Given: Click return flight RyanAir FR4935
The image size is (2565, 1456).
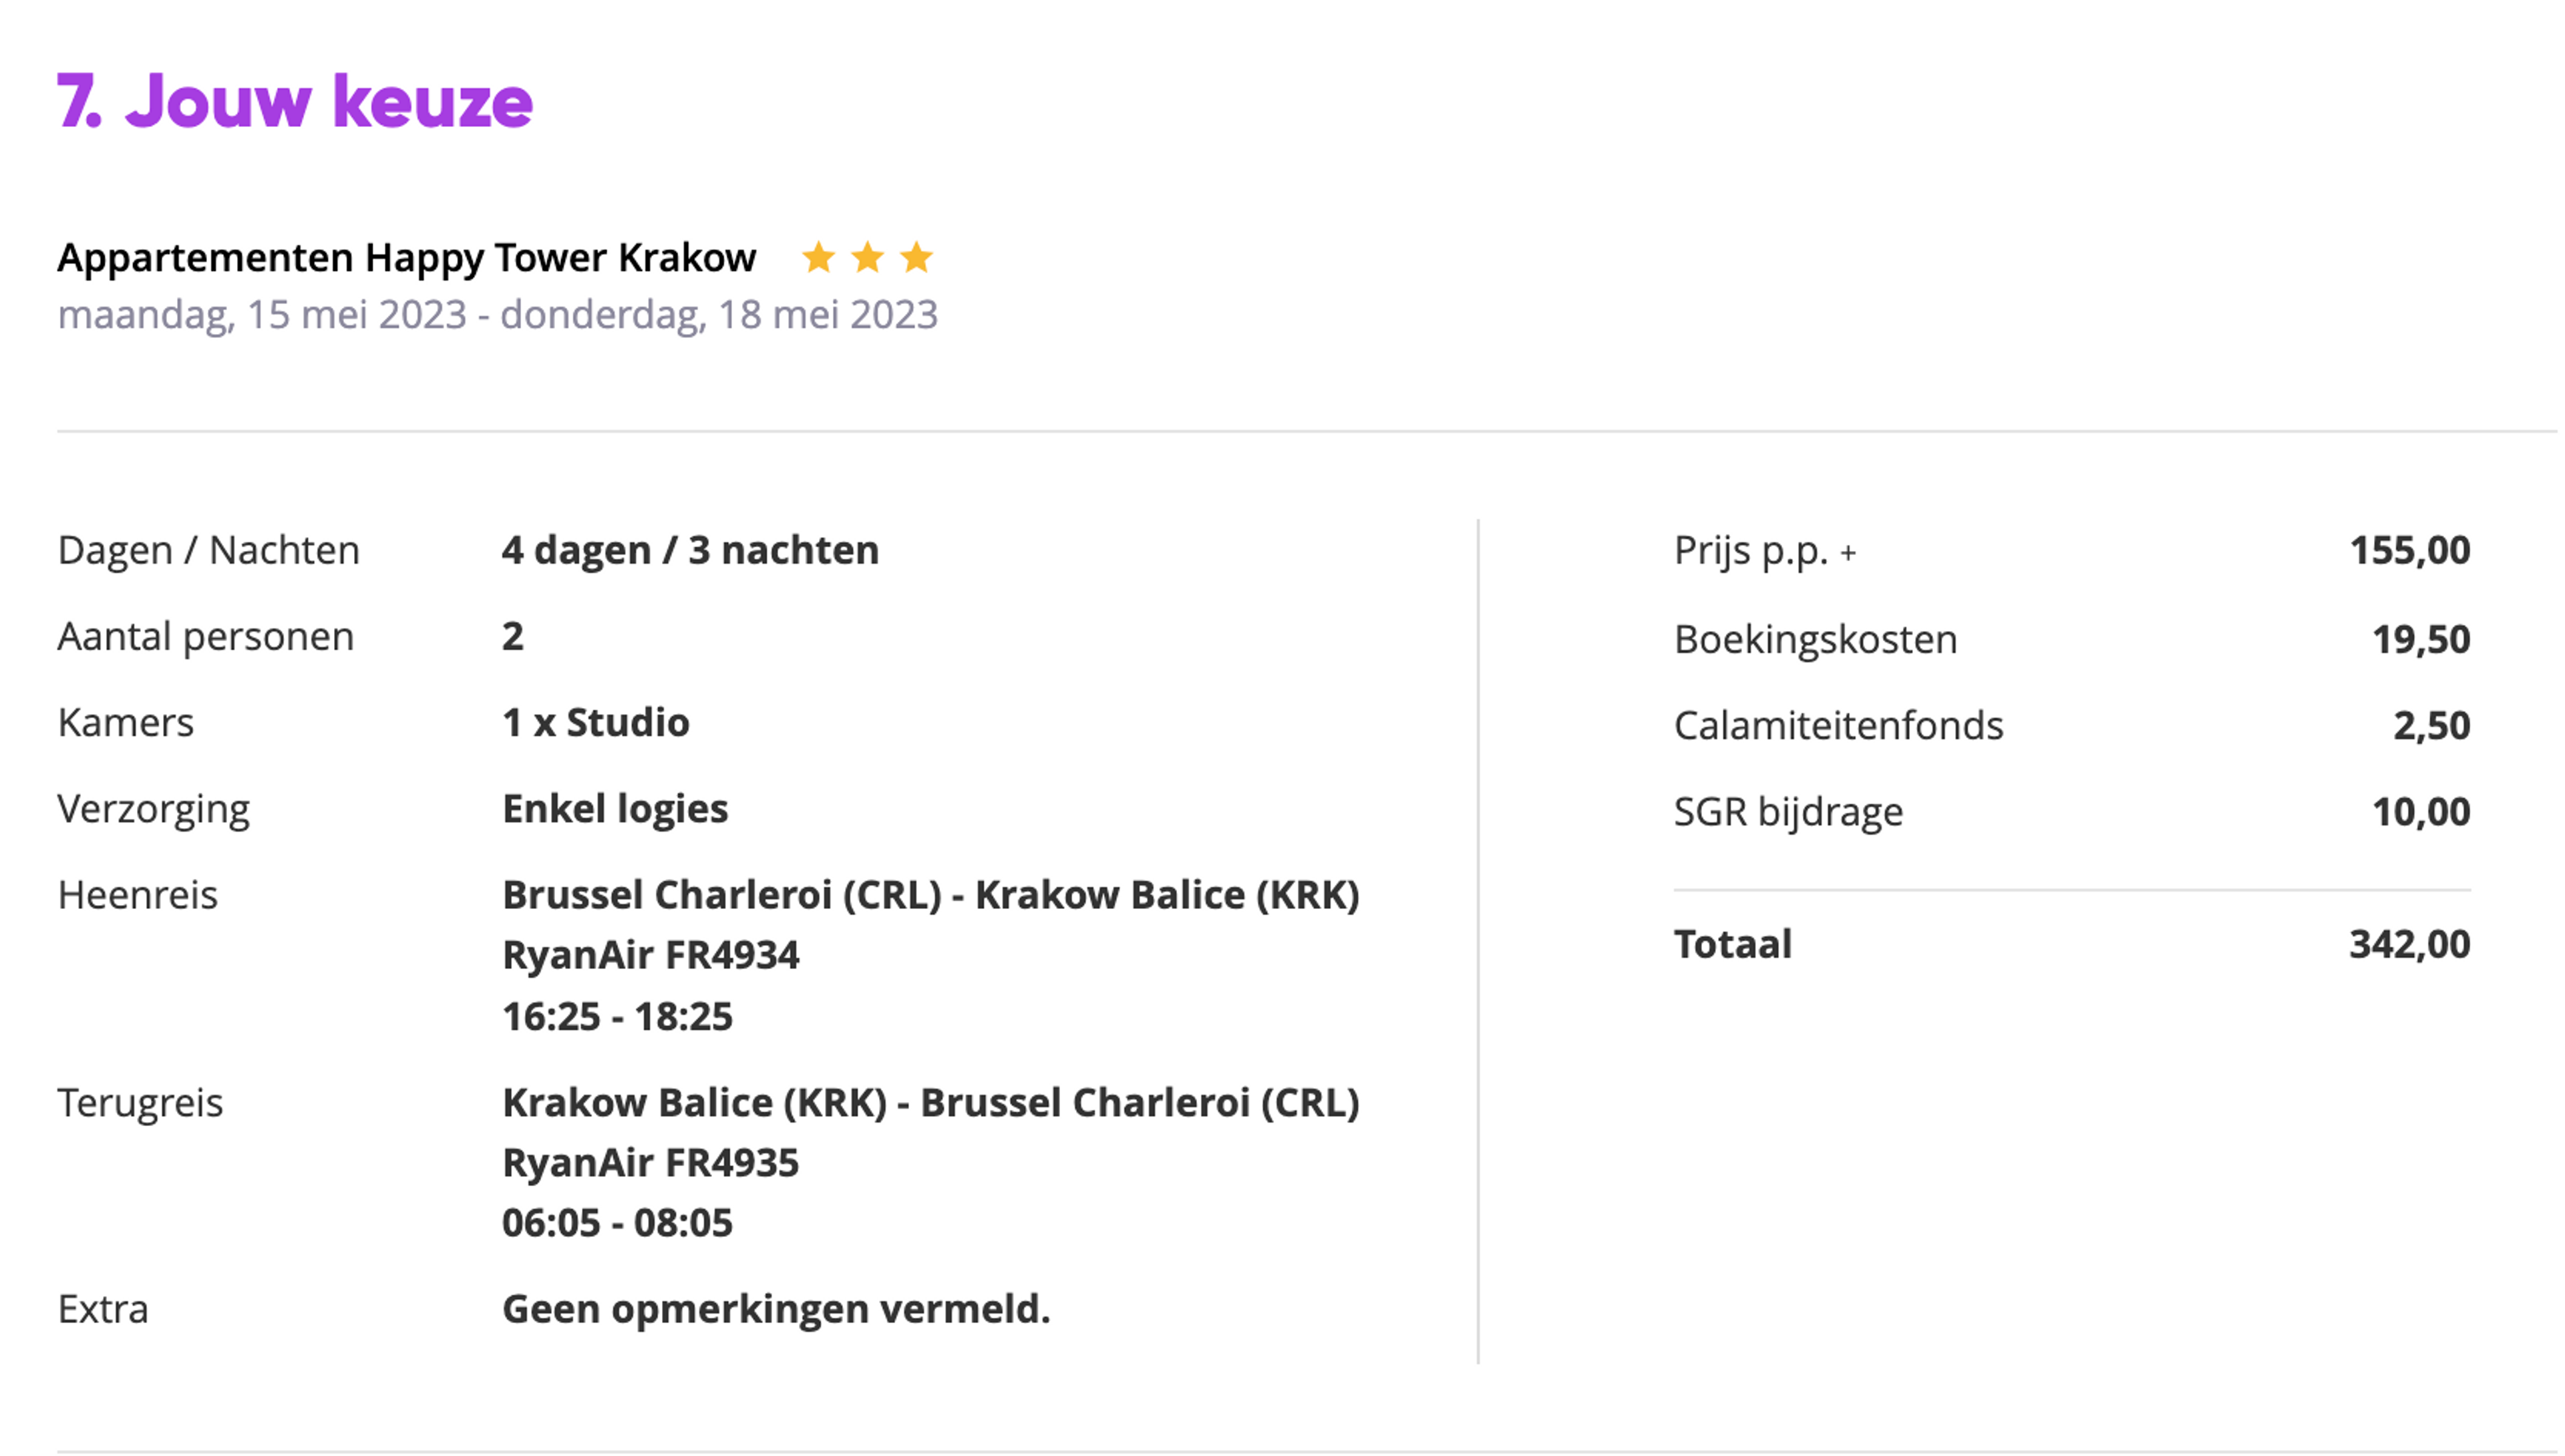Looking at the screenshot, I should pyautogui.click(x=651, y=1163).
